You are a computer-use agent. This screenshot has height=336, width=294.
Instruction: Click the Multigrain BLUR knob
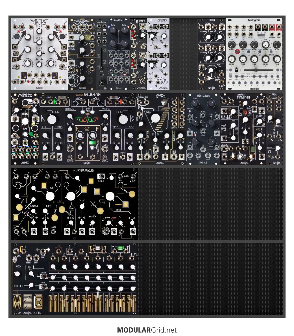pyautogui.click(x=277, y=45)
